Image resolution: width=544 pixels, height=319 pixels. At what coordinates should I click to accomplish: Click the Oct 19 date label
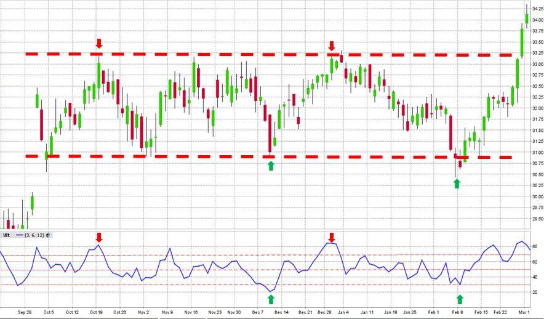96,312
